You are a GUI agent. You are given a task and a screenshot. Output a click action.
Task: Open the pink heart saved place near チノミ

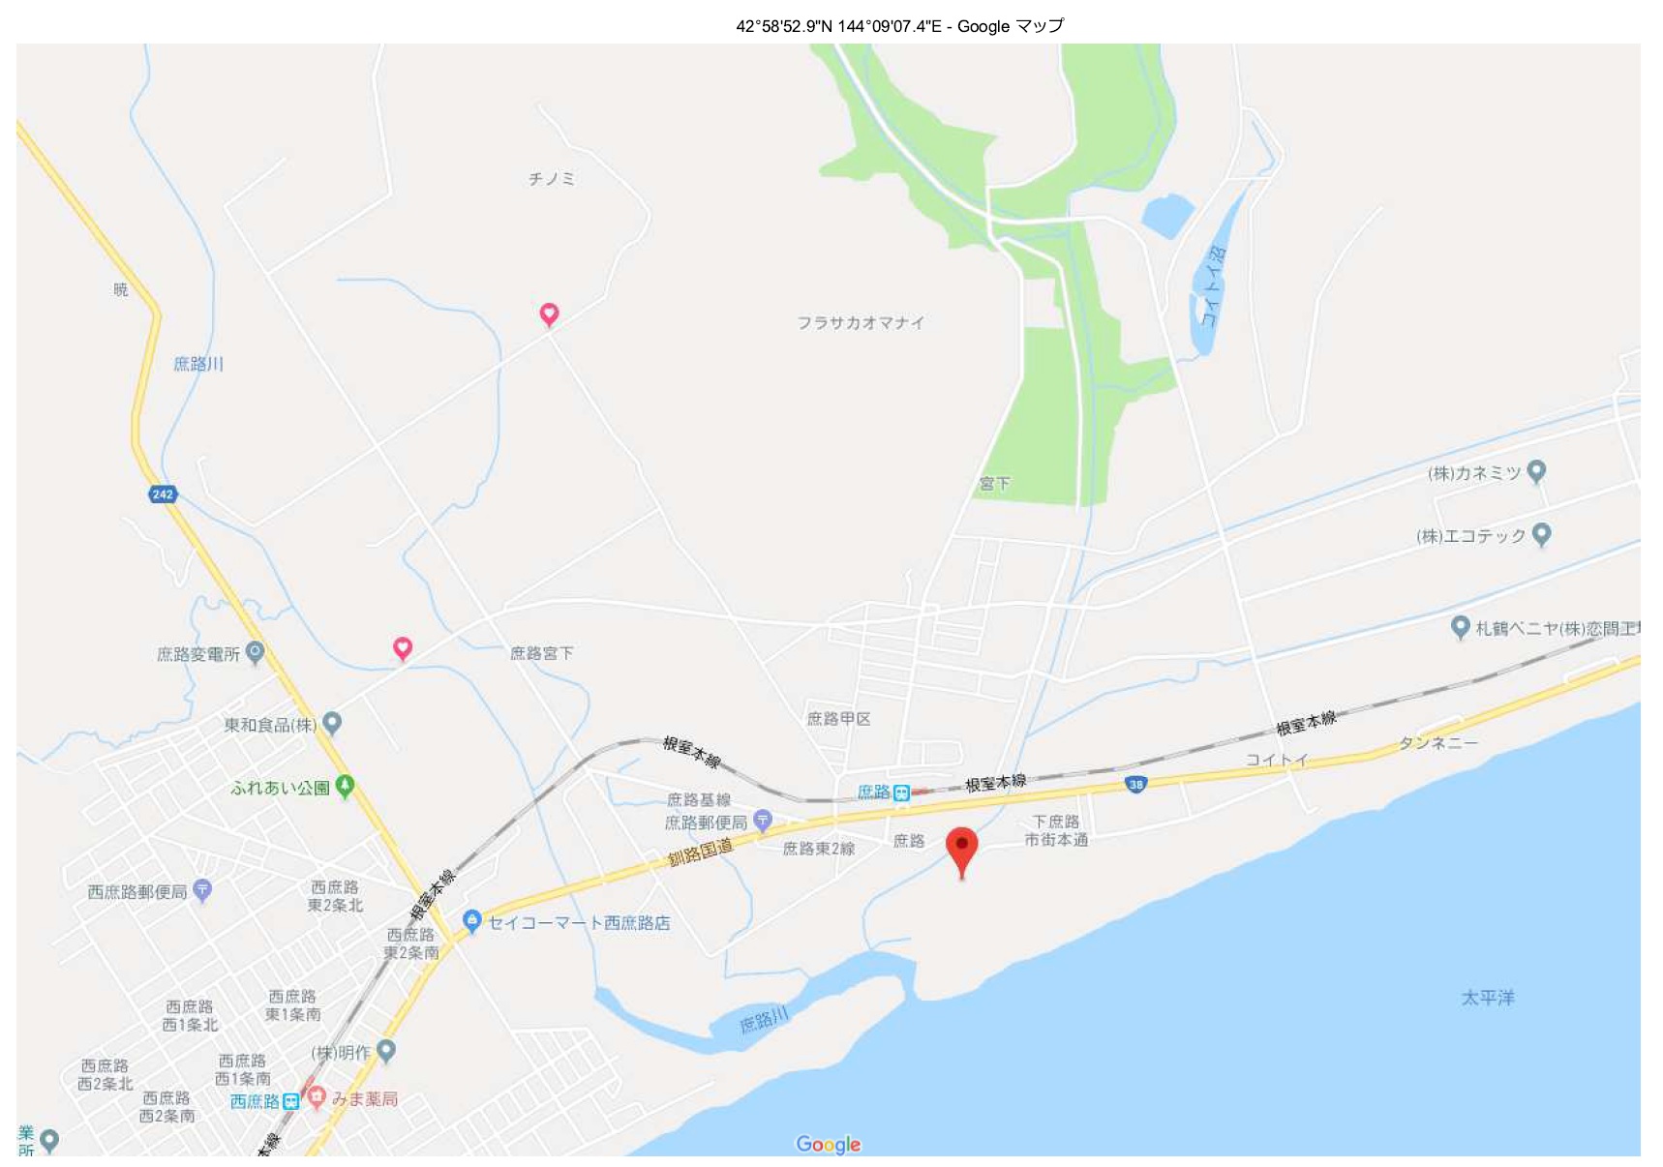549,314
